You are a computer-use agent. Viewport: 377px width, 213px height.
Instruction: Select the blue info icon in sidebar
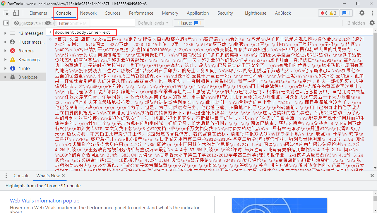click(13, 68)
